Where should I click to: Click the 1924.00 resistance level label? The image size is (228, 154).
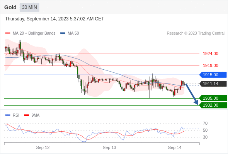pyautogui.click(x=211, y=54)
